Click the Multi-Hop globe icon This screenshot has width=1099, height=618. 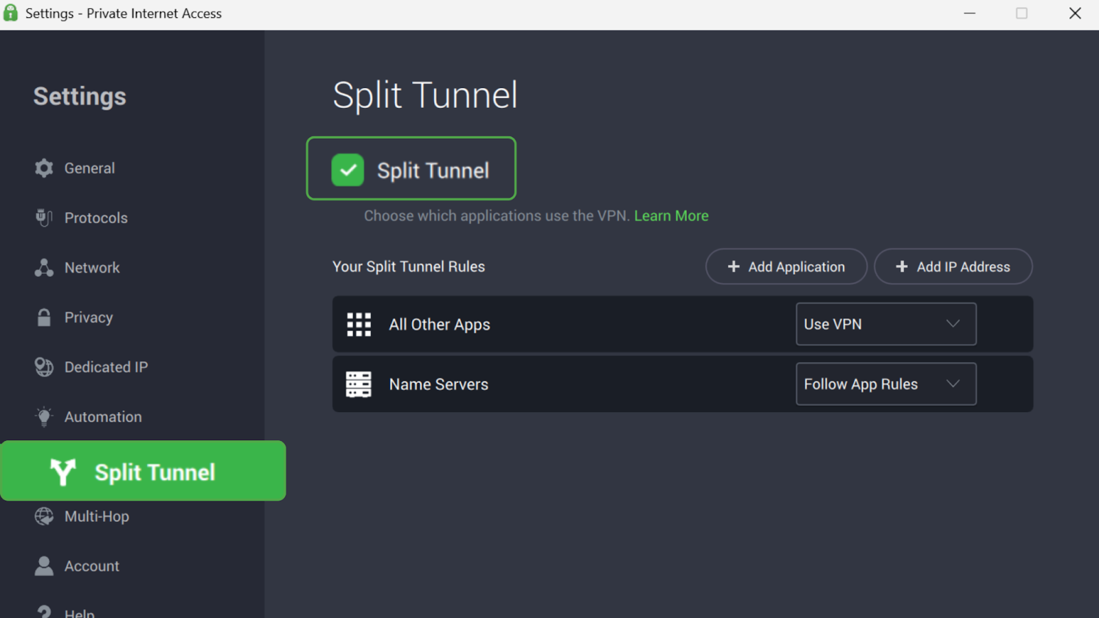pos(44,516)
